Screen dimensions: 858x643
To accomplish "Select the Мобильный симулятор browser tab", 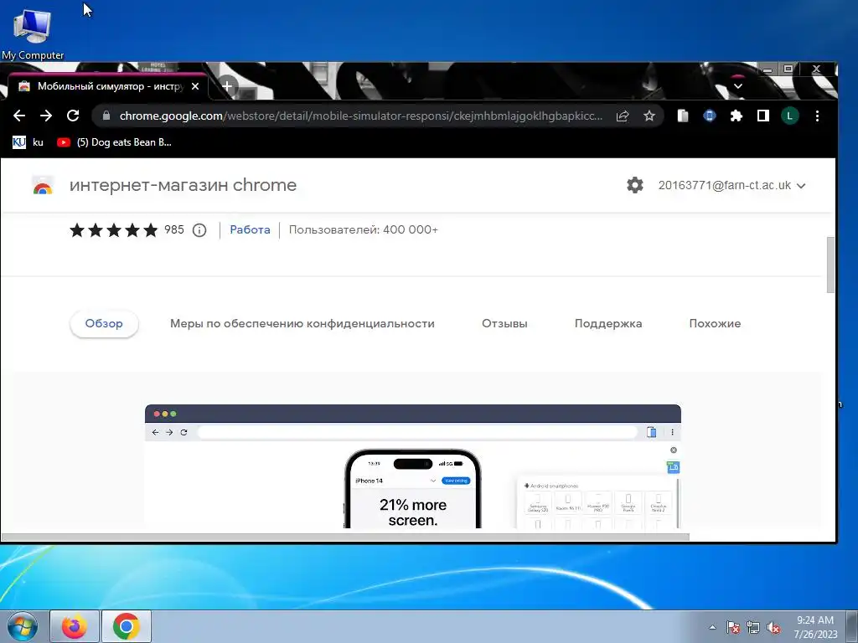I will (x=107, y=86).
